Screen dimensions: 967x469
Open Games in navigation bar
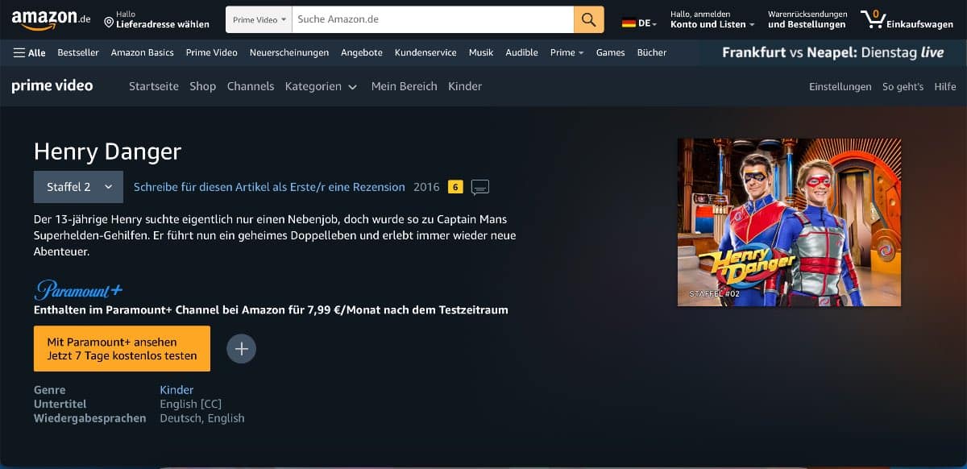tap(610, 52)
